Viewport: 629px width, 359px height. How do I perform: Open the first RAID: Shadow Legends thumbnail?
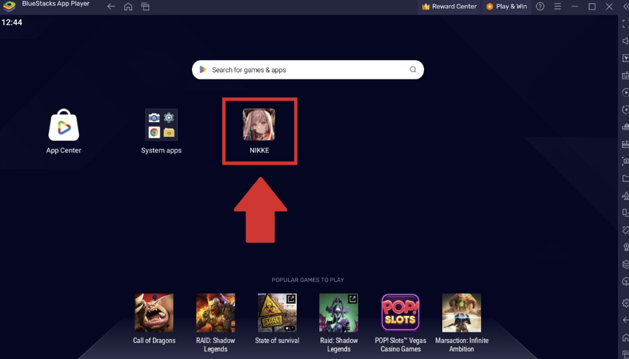(215, 313)
